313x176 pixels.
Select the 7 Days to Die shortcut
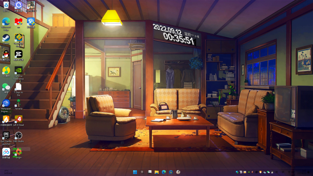tap(19, 87)
